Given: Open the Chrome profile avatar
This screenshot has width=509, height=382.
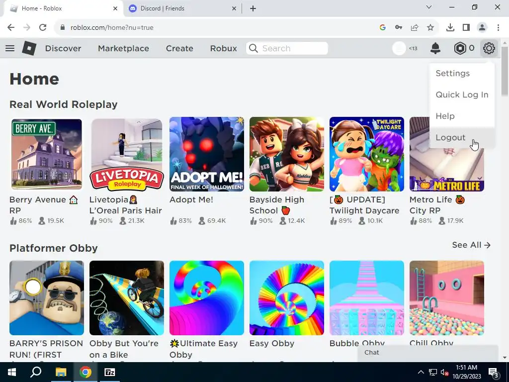Looking at the screenshot, I should 482,28.
